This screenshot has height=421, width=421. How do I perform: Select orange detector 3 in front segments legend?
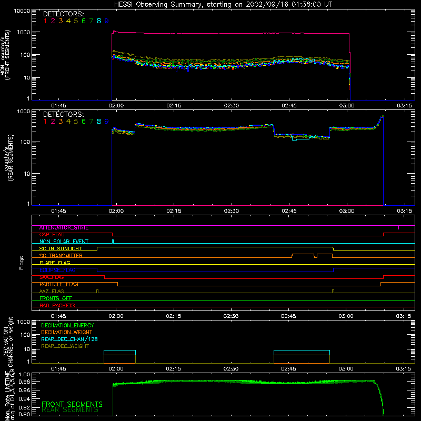[x=61, y=21]
